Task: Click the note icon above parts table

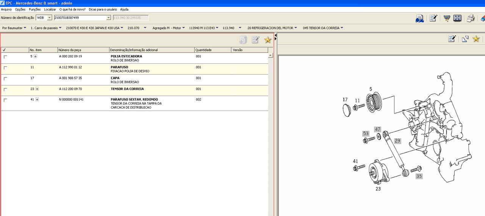Action: [x=255, y=40]
